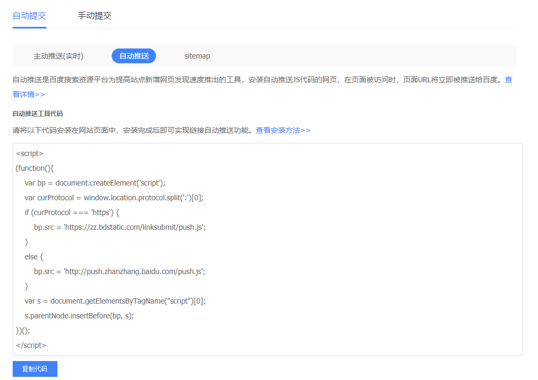
Task: Click the 查看安装方法>> link
Action: [283, 130]
